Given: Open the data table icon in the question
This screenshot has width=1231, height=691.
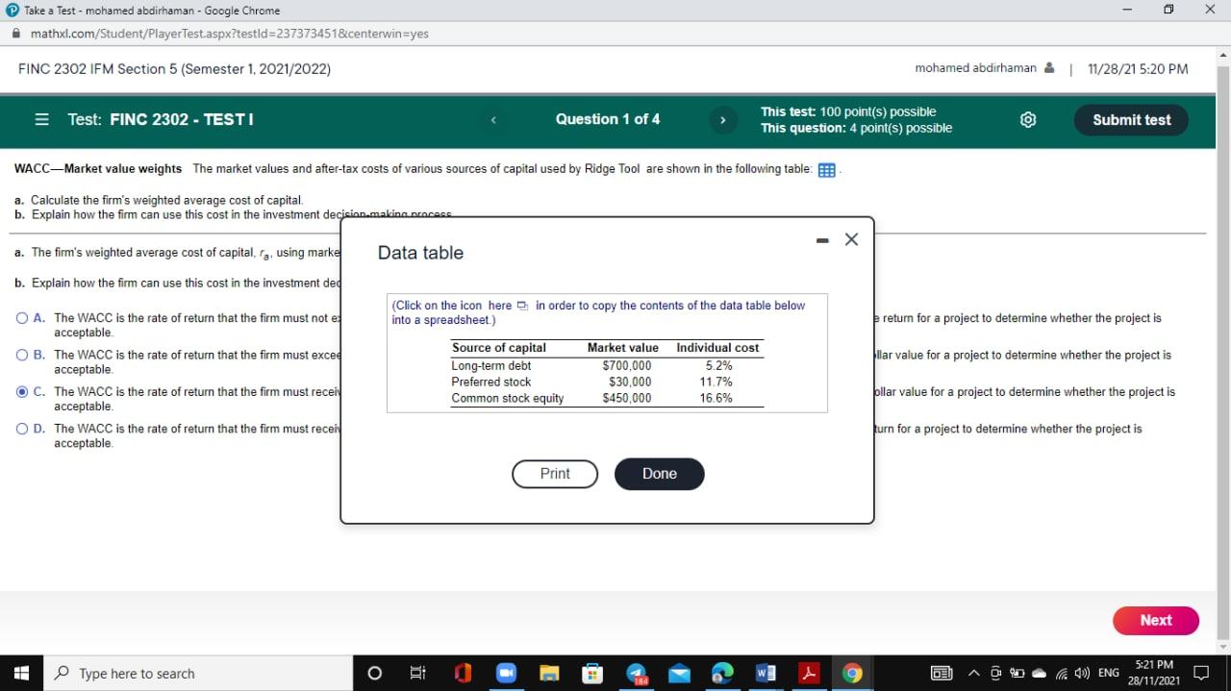Looking at the screenshot, I should coord(826,170).
